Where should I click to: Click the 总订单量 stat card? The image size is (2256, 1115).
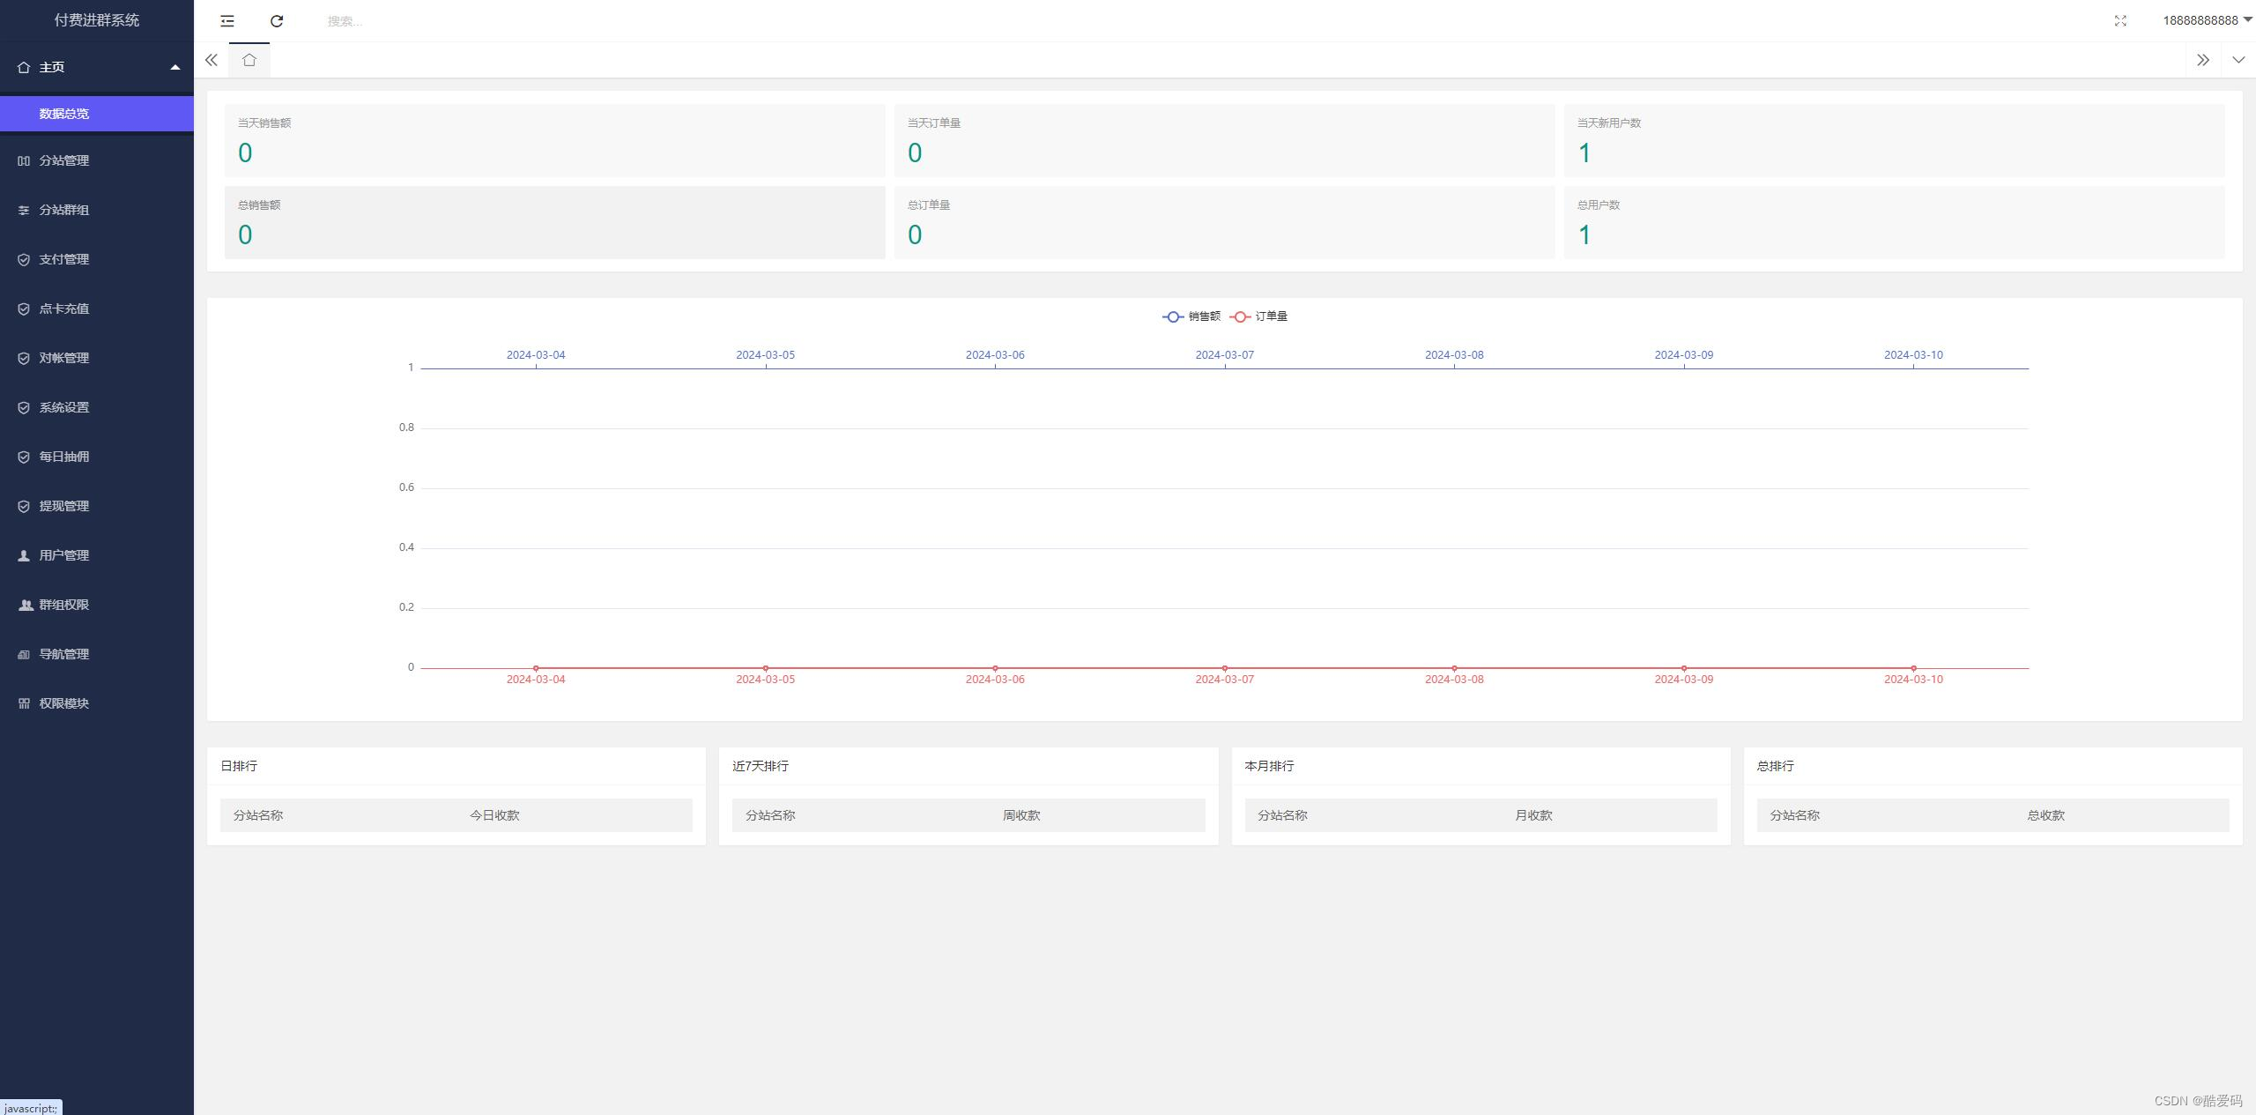click(1224, 222)
